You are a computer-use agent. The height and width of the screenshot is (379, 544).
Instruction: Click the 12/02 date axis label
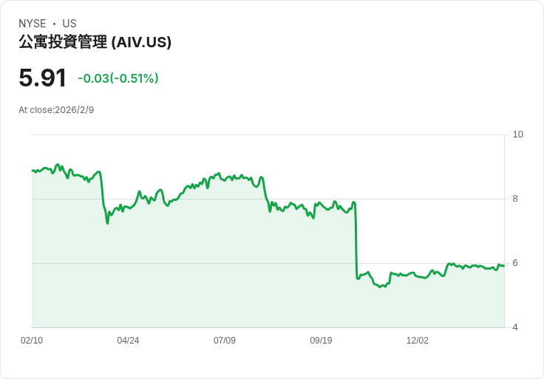tap(418, 341)
